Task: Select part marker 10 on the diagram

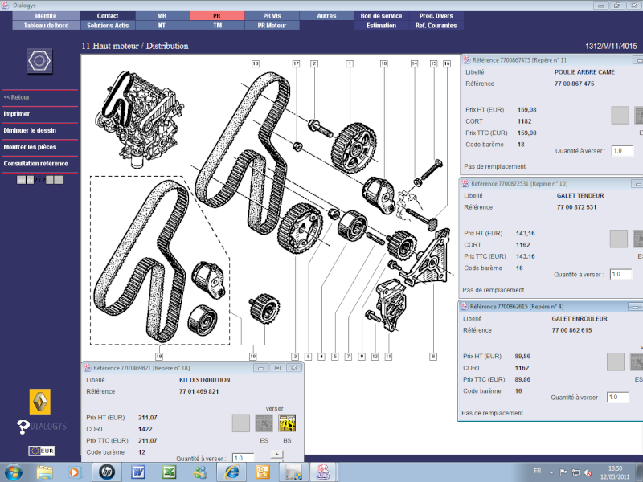Action: click(x=384, y=63)
